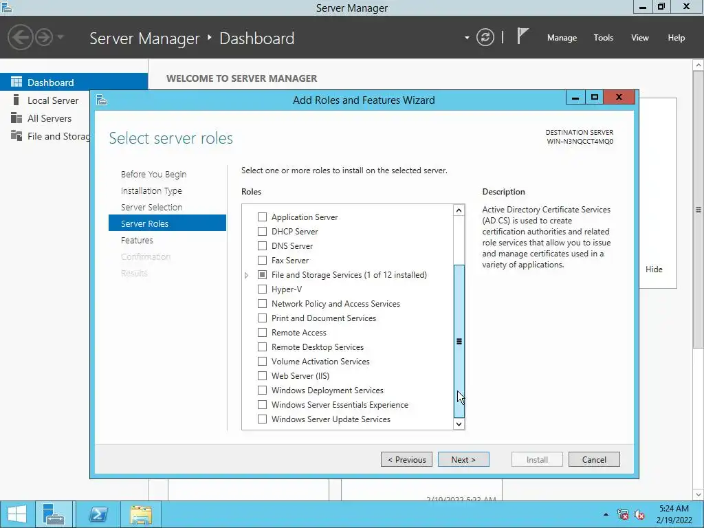Open the Help menu
Screen dimensions: 704x528
click(676, 38)
